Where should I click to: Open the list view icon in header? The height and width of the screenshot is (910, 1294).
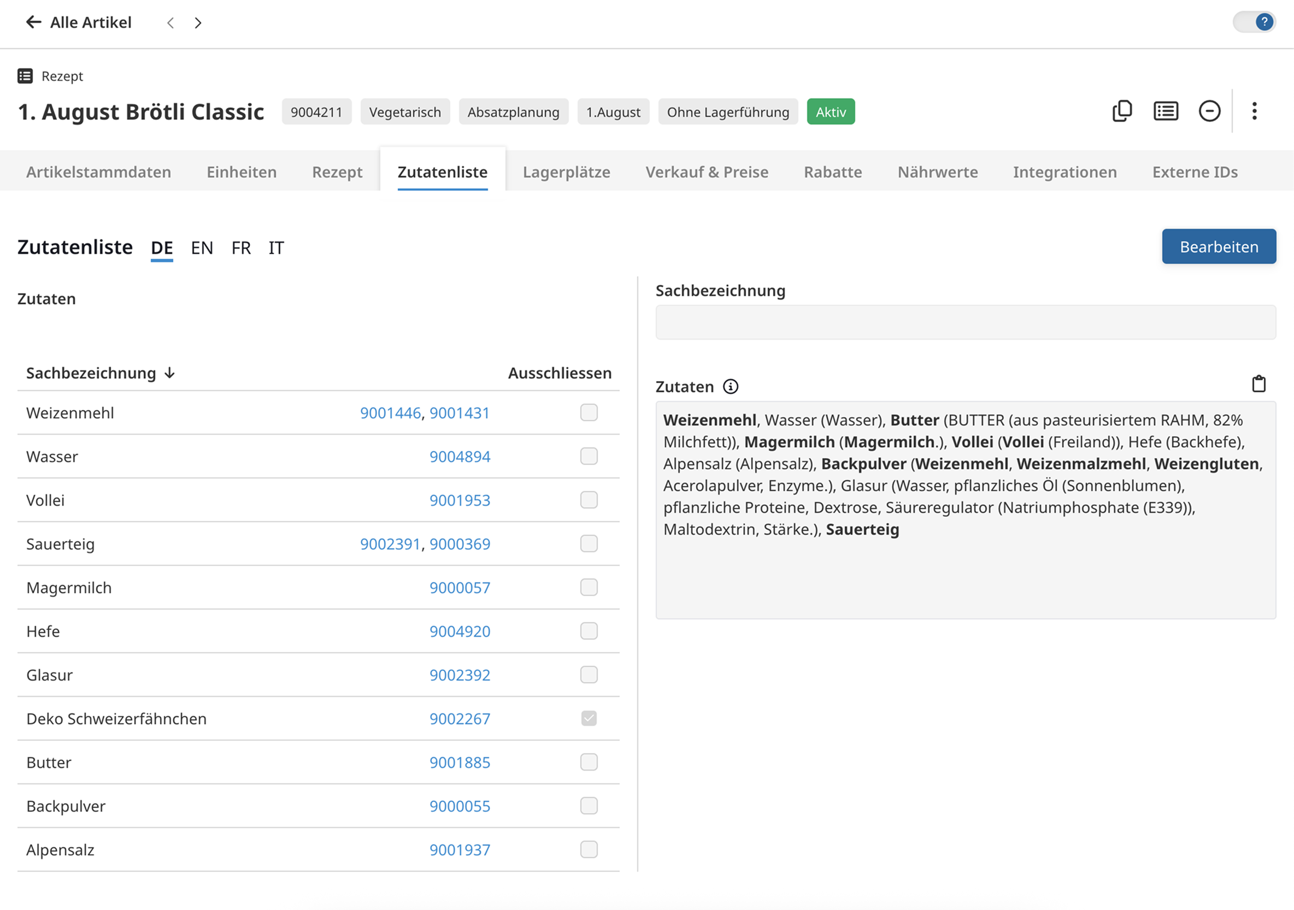click(1166, 111)
